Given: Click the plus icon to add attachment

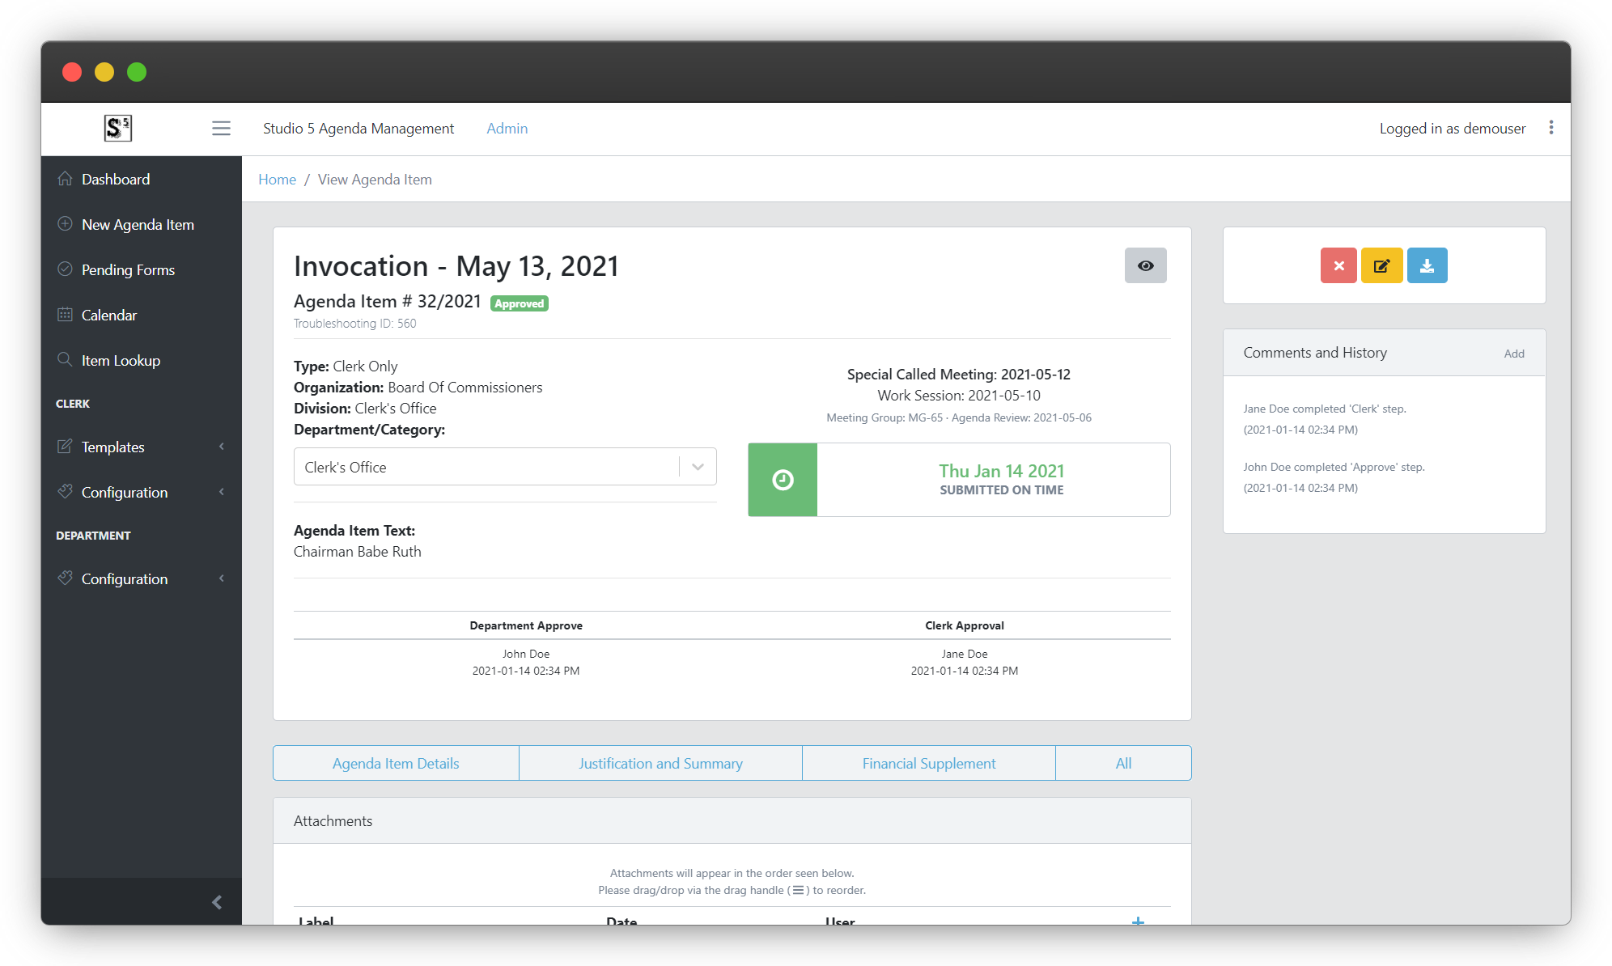Looking at the screenshot, I should pyautogui.click(x=1138, y=921).
